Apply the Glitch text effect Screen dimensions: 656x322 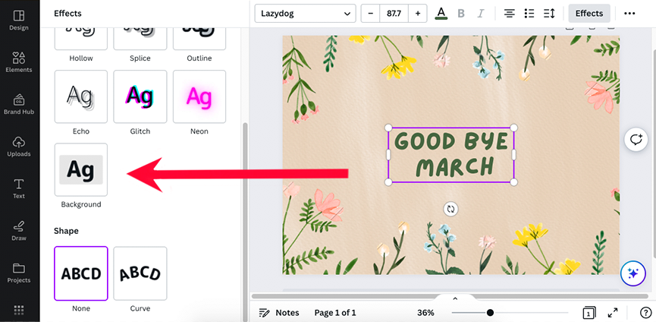[140, 96]
